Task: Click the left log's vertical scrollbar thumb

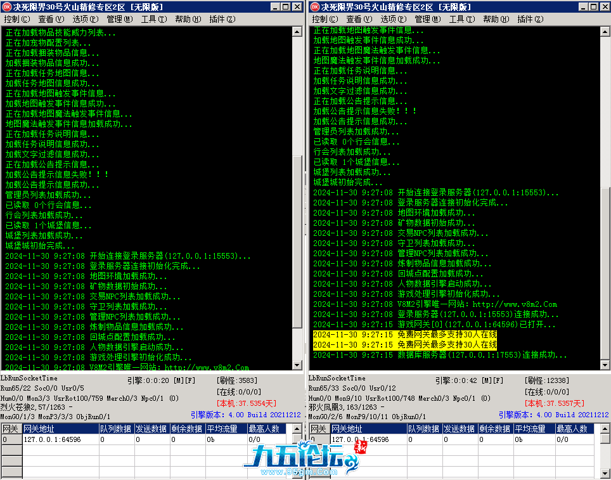Action: [298, 241]
